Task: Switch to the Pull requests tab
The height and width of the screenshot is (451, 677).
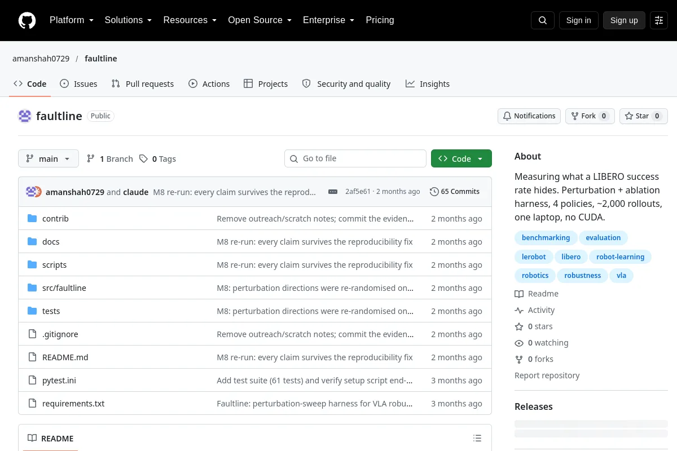Action: coord(143,84)
